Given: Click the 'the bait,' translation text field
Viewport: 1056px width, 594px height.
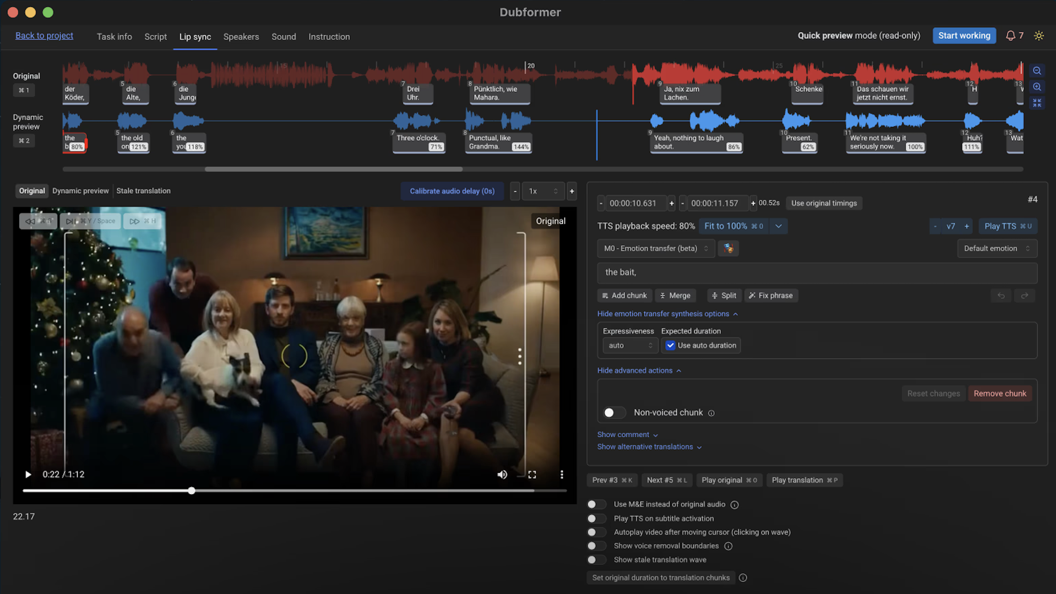Looking at the screenshot, I should coord(816,273).
